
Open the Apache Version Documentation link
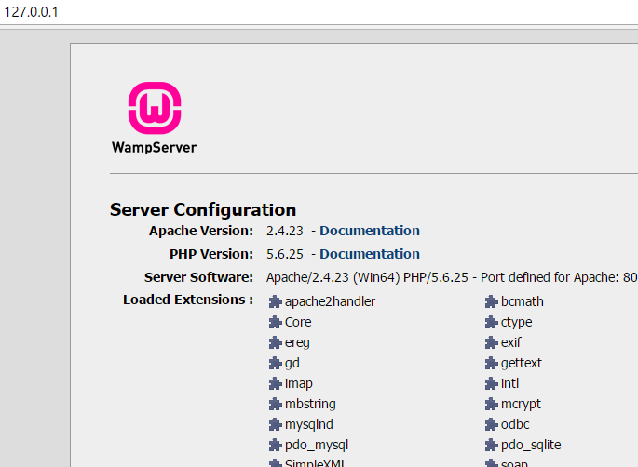370,231
